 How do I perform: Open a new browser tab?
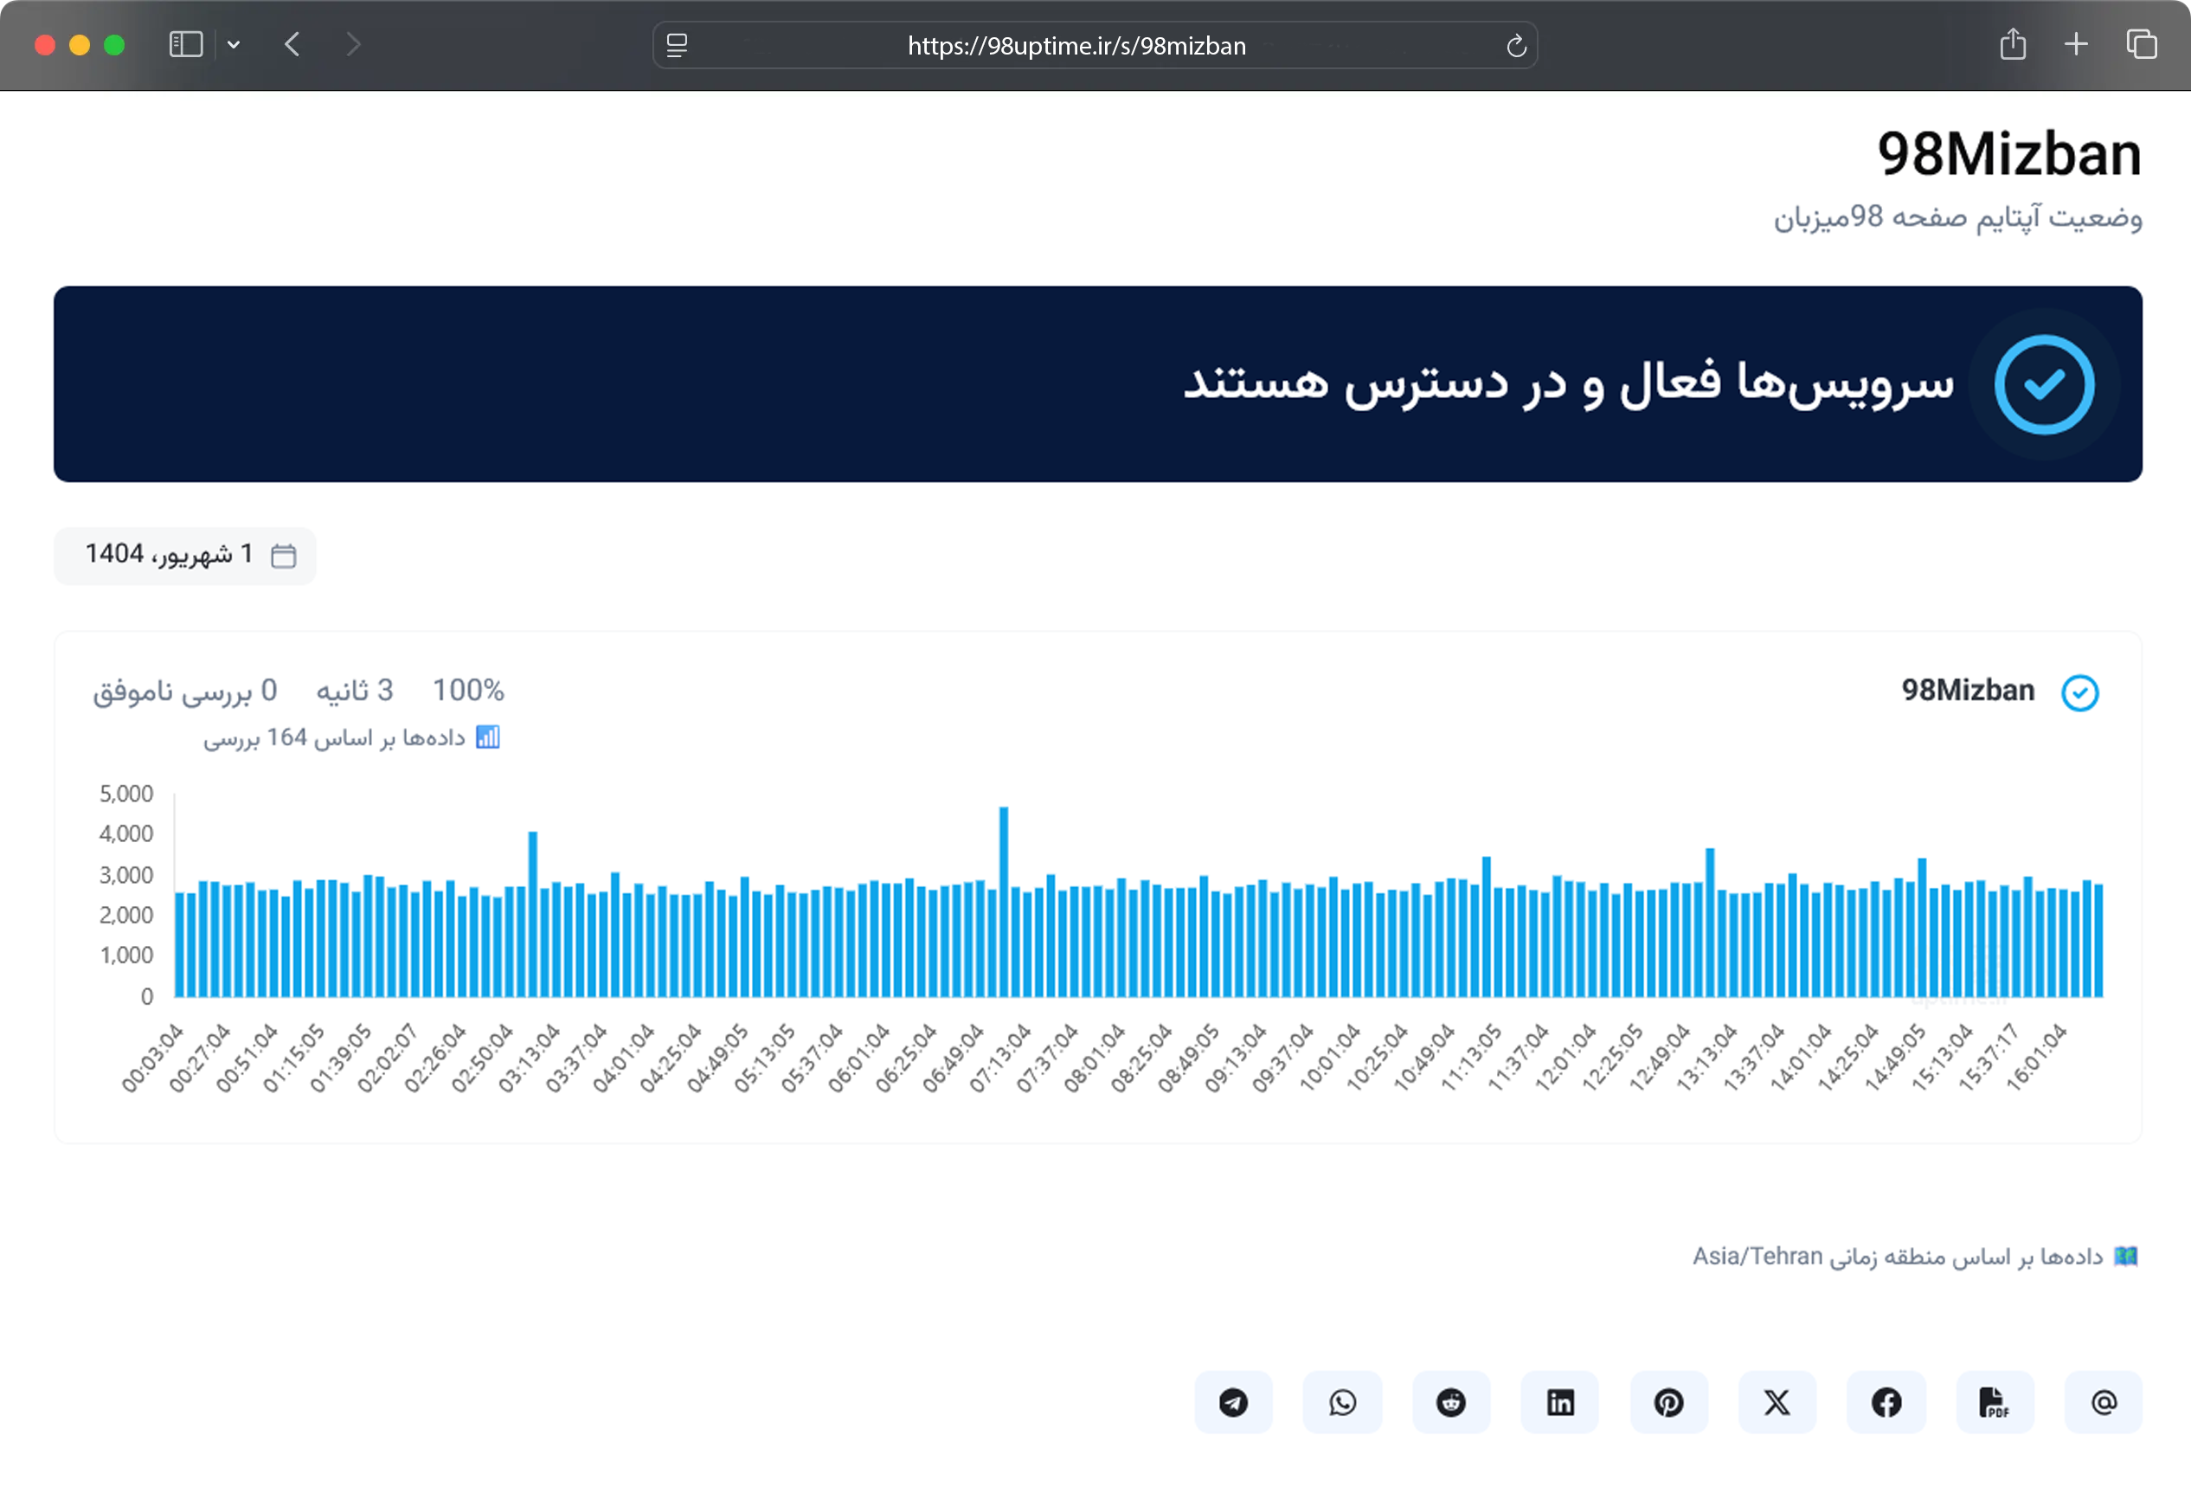click(2076, 44)
